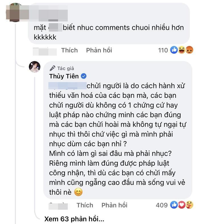Click the microphone icon next to Tác giả
199x224 pixels.
click(52, 68)
